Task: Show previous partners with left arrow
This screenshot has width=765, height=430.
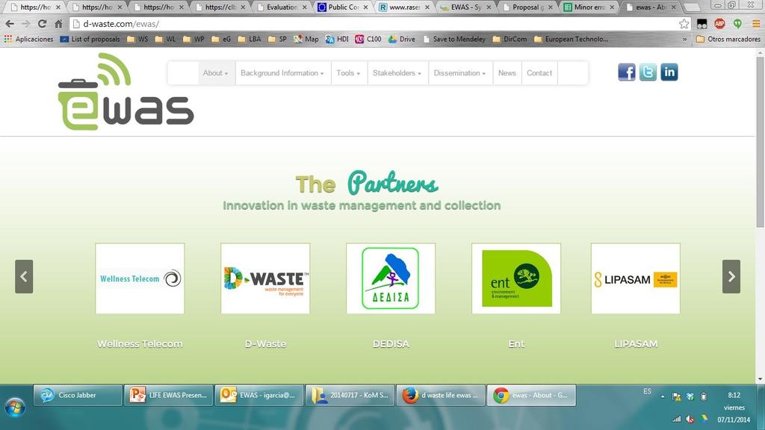Action: click(x=24, y=276)
